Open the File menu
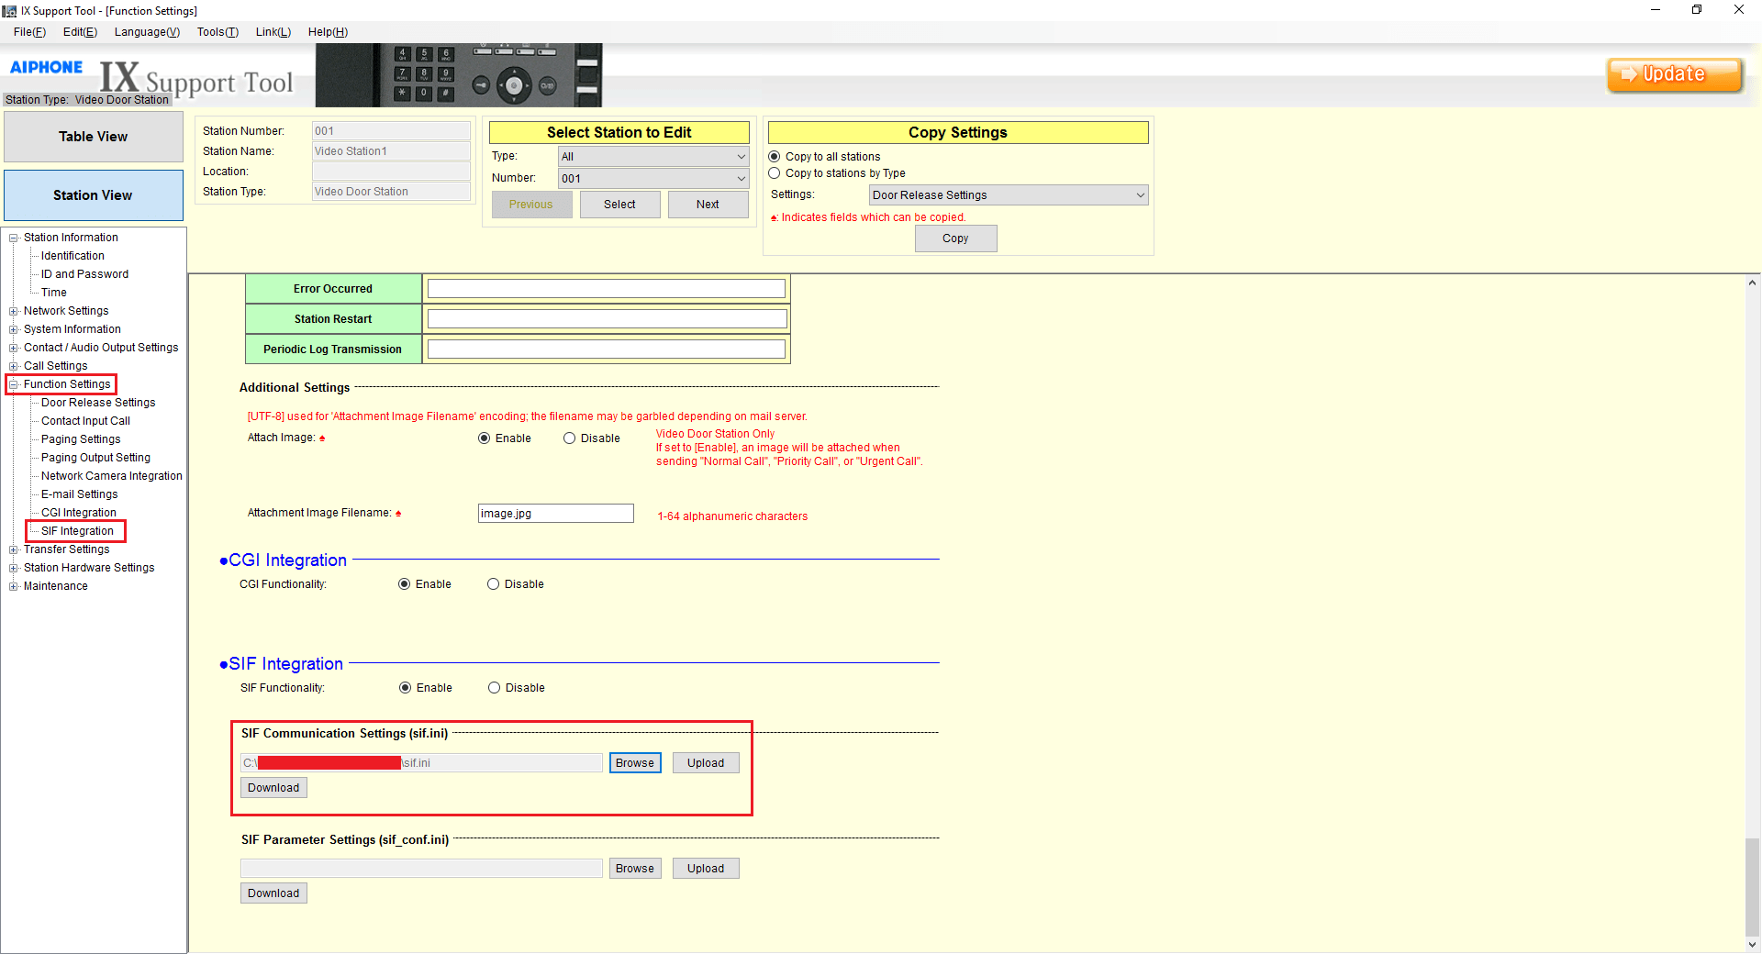Viewport: 1762px width, 954px height. pos(29,32)
